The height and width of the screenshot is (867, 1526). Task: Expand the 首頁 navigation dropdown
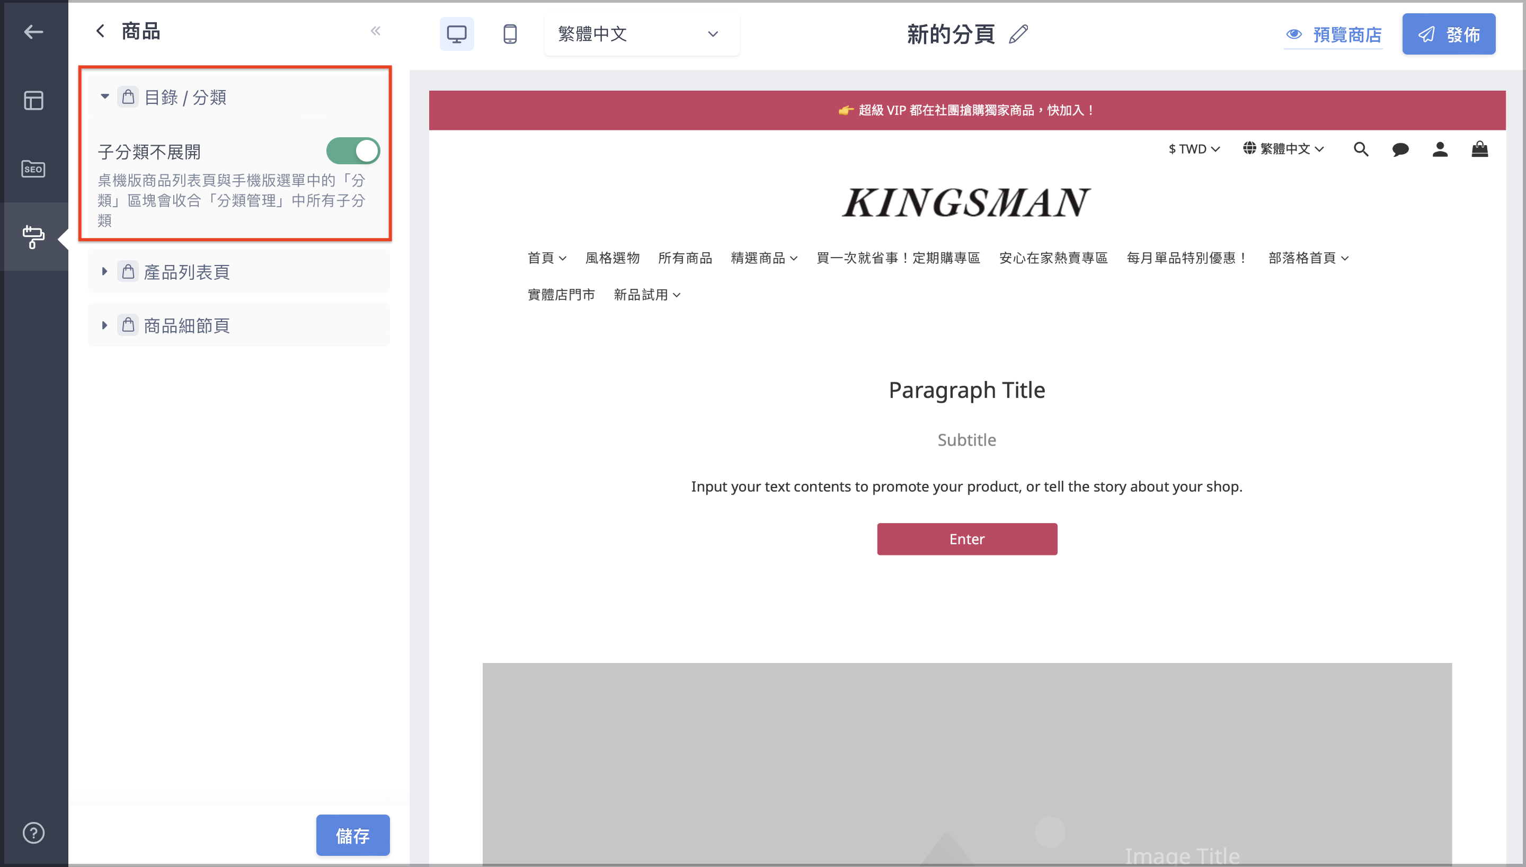point(547,258)
